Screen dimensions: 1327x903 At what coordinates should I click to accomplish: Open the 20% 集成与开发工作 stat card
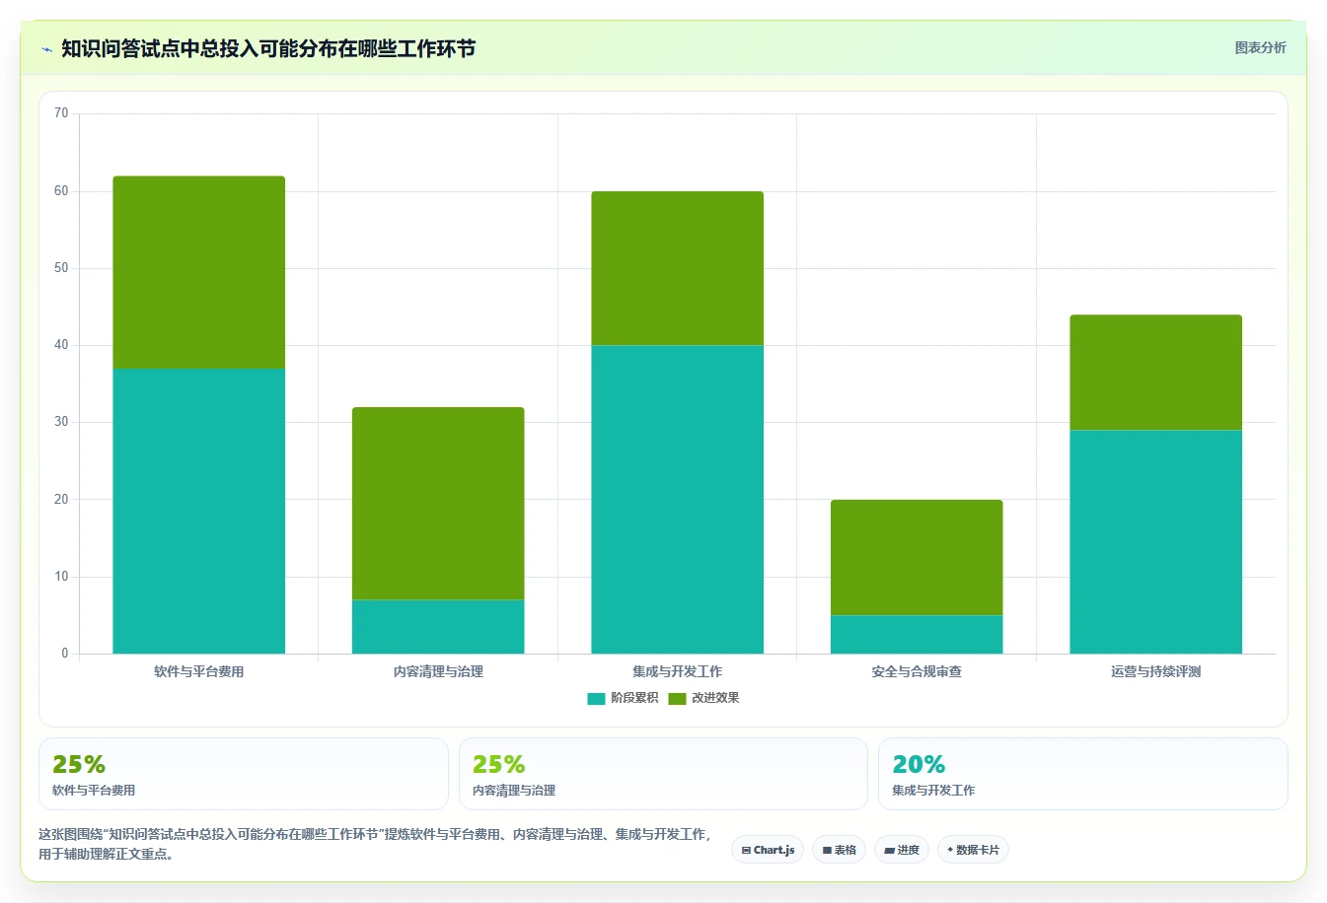1083,774
